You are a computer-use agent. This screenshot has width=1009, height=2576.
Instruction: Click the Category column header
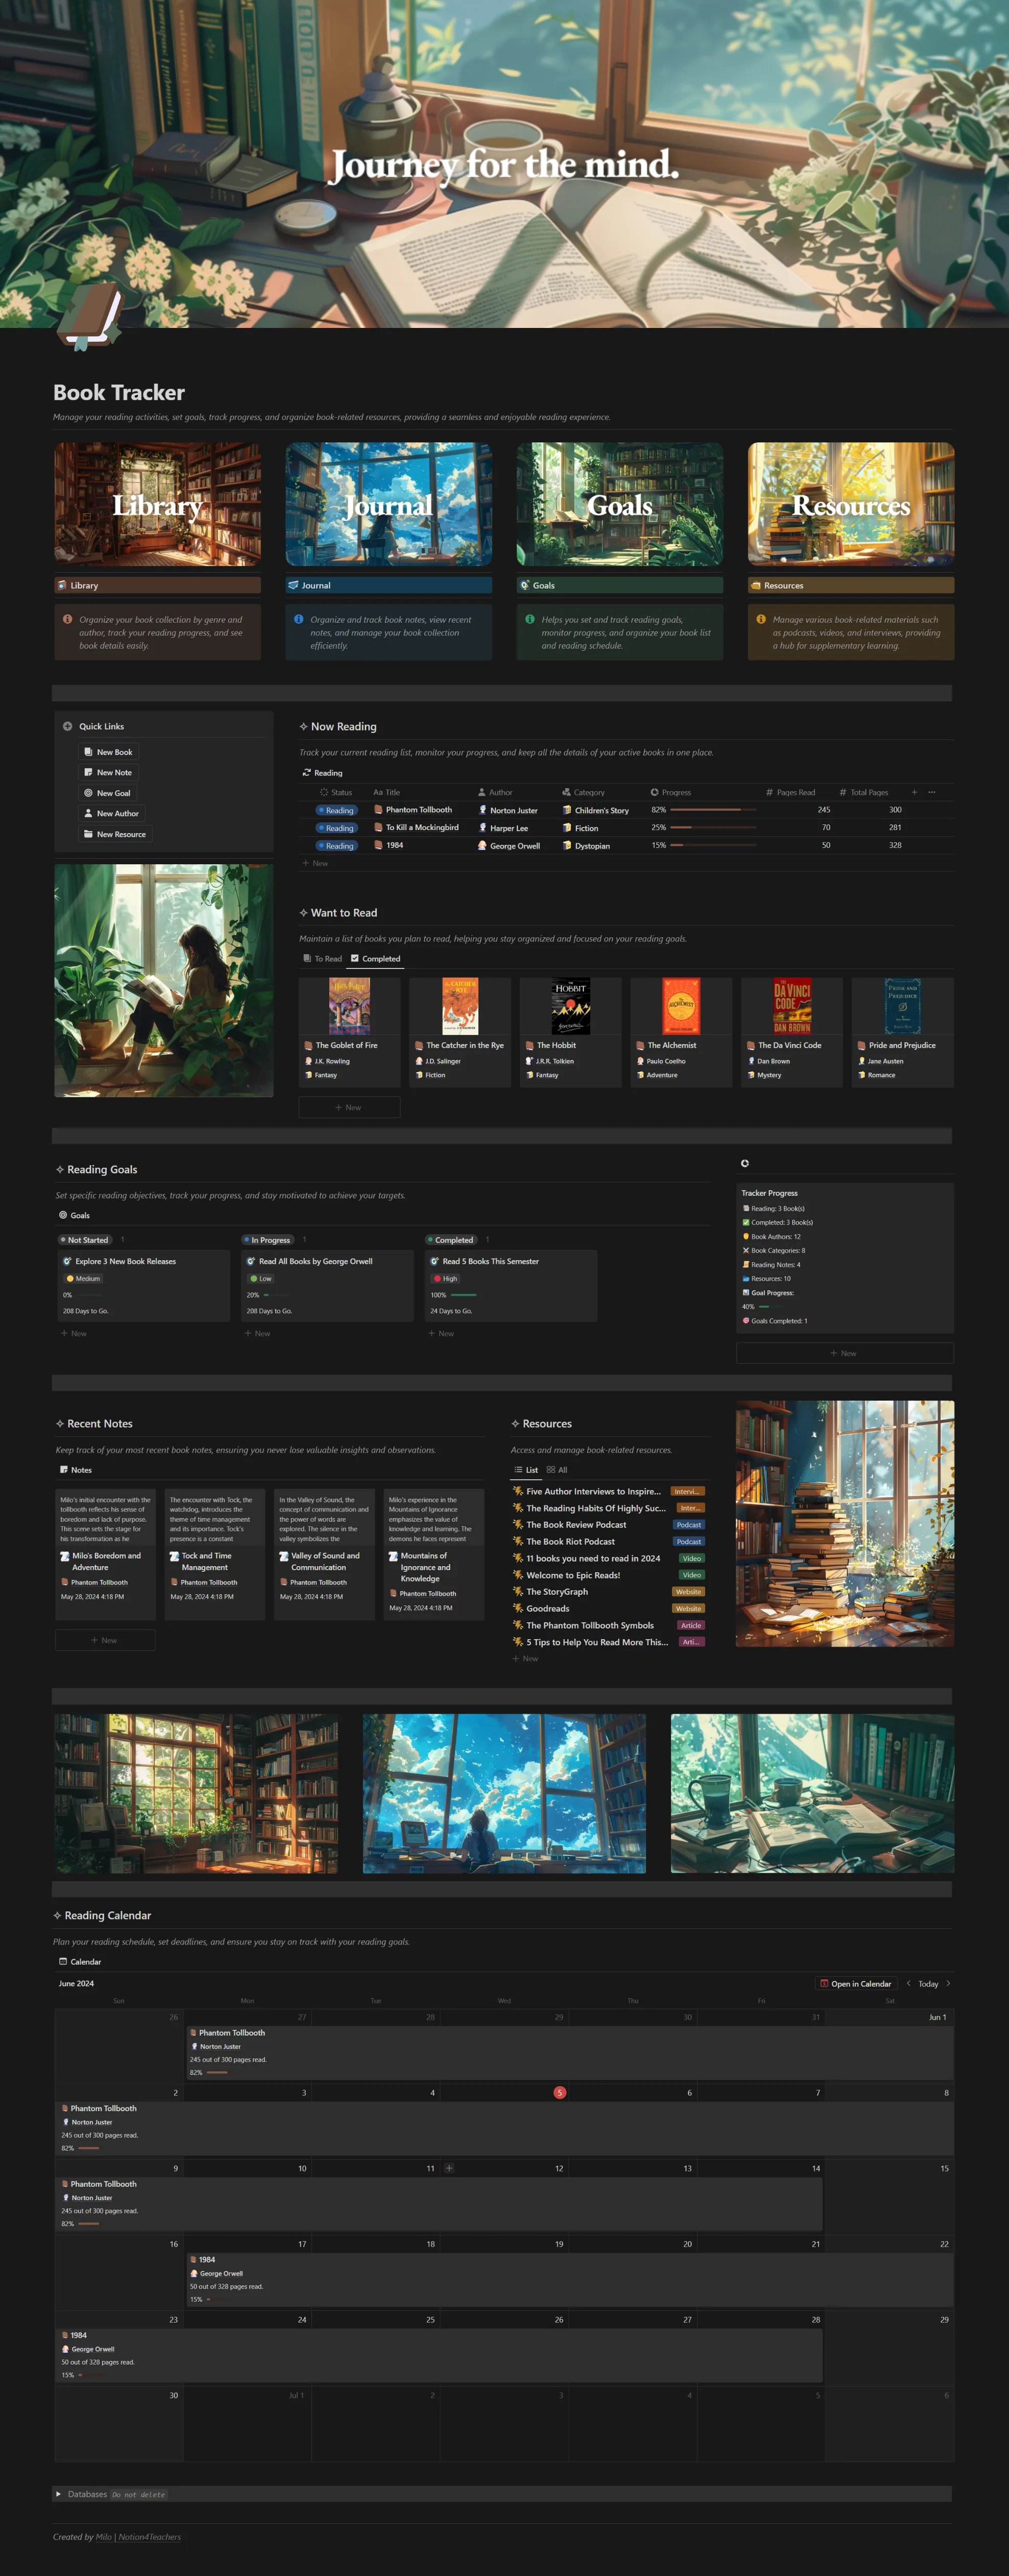583,792
